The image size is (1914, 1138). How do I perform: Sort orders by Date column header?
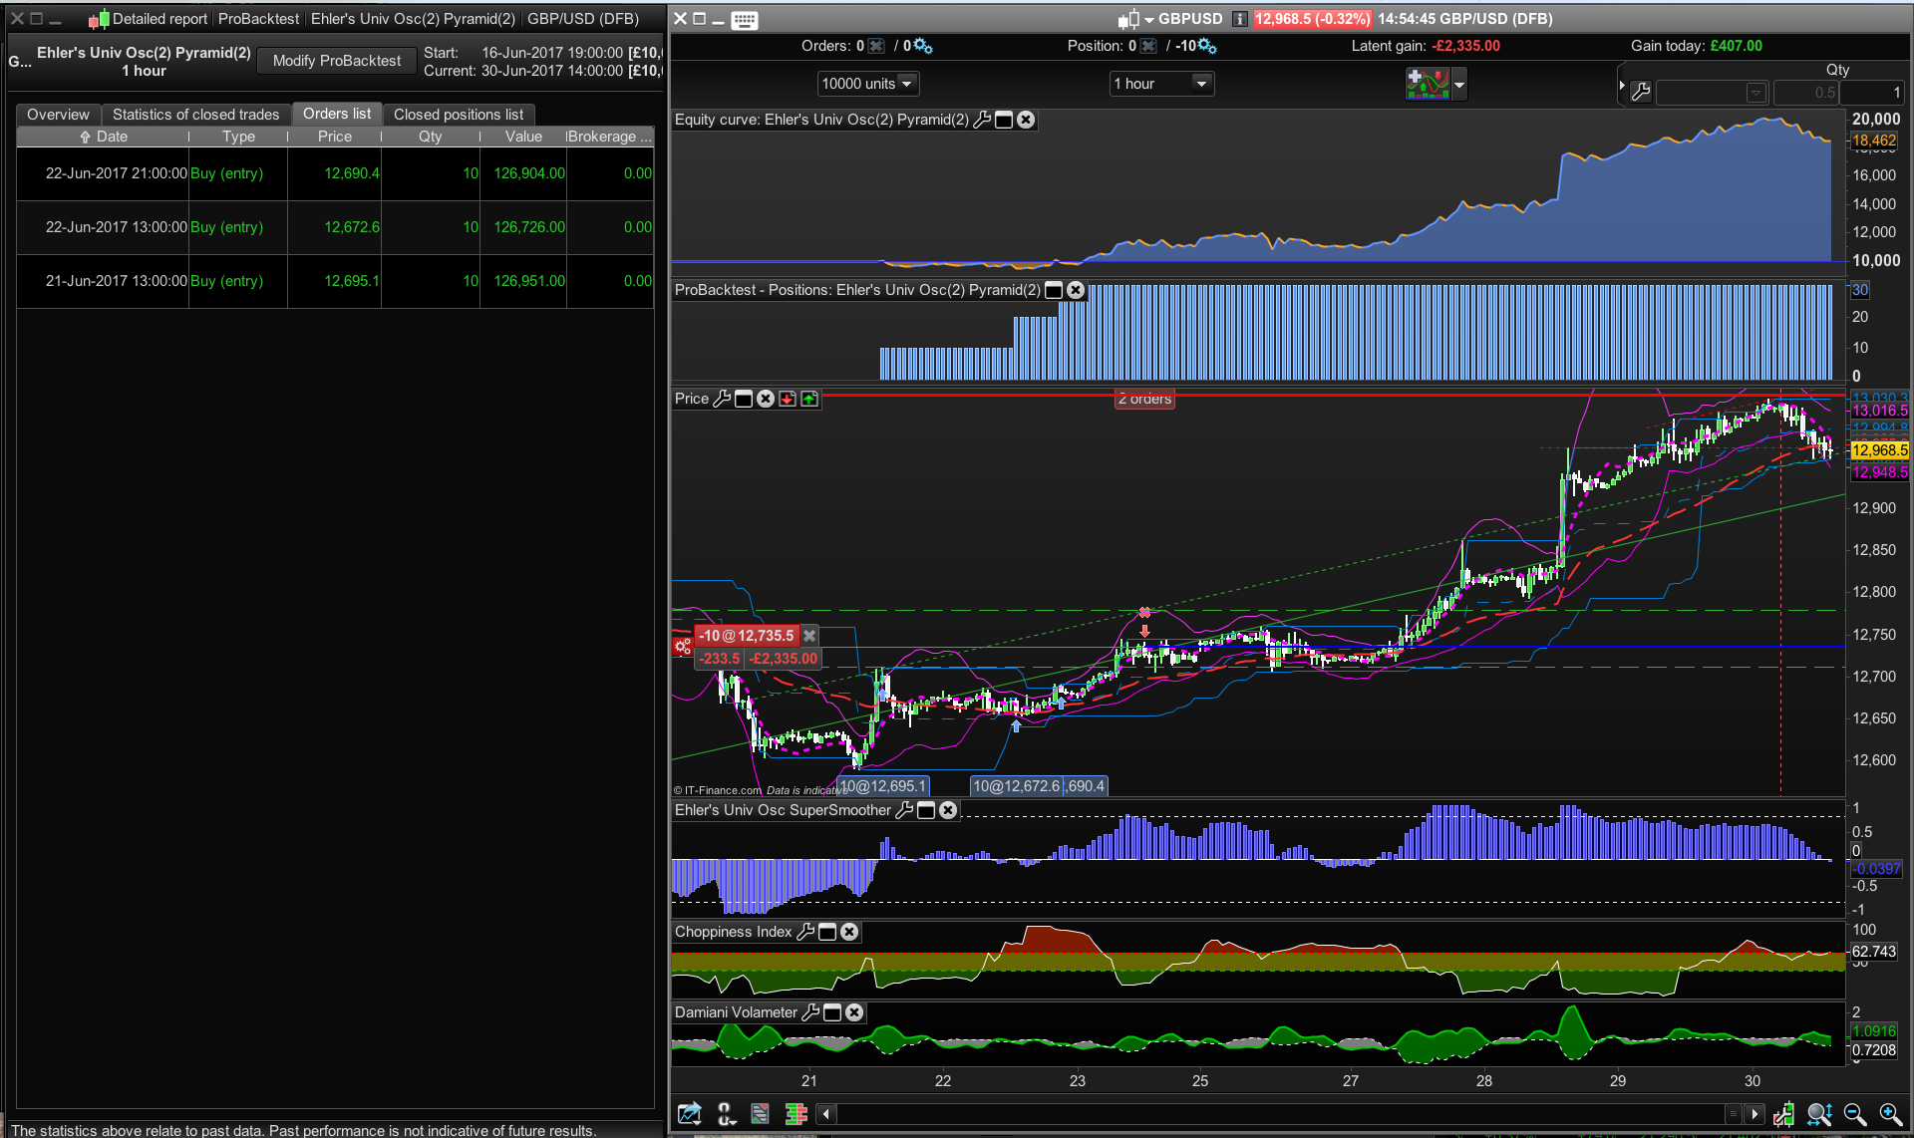coord(104,137)
